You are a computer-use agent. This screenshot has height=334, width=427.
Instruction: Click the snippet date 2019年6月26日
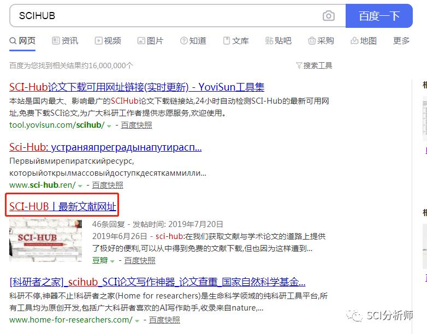pos(120,236)
